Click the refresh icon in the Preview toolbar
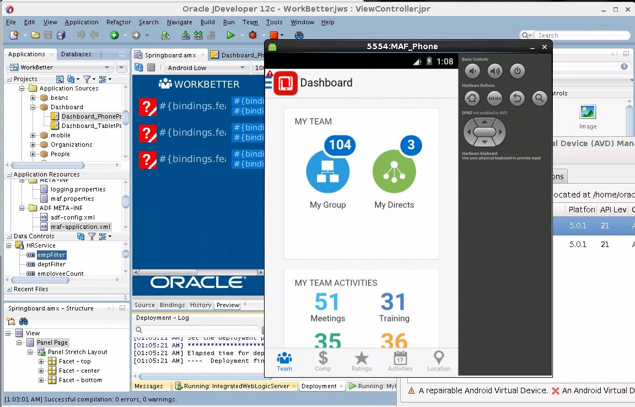 tap(138, 67)
